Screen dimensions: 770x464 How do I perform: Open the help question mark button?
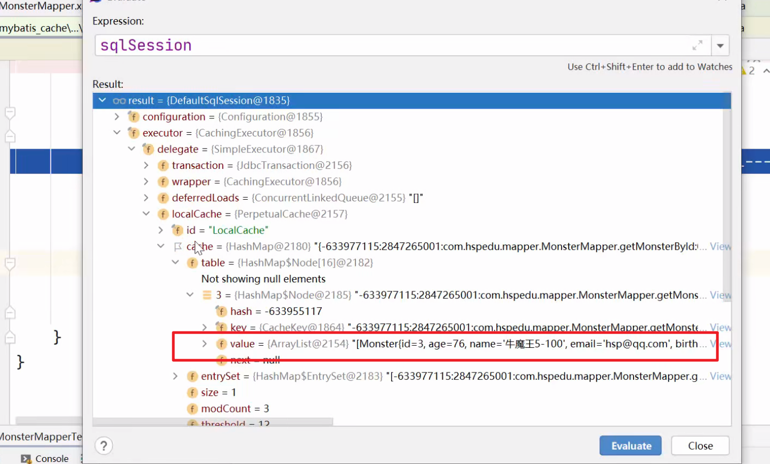(104, 446)
